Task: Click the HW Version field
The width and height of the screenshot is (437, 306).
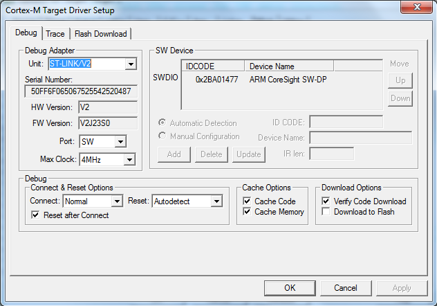Action: (x=108, y=107)
